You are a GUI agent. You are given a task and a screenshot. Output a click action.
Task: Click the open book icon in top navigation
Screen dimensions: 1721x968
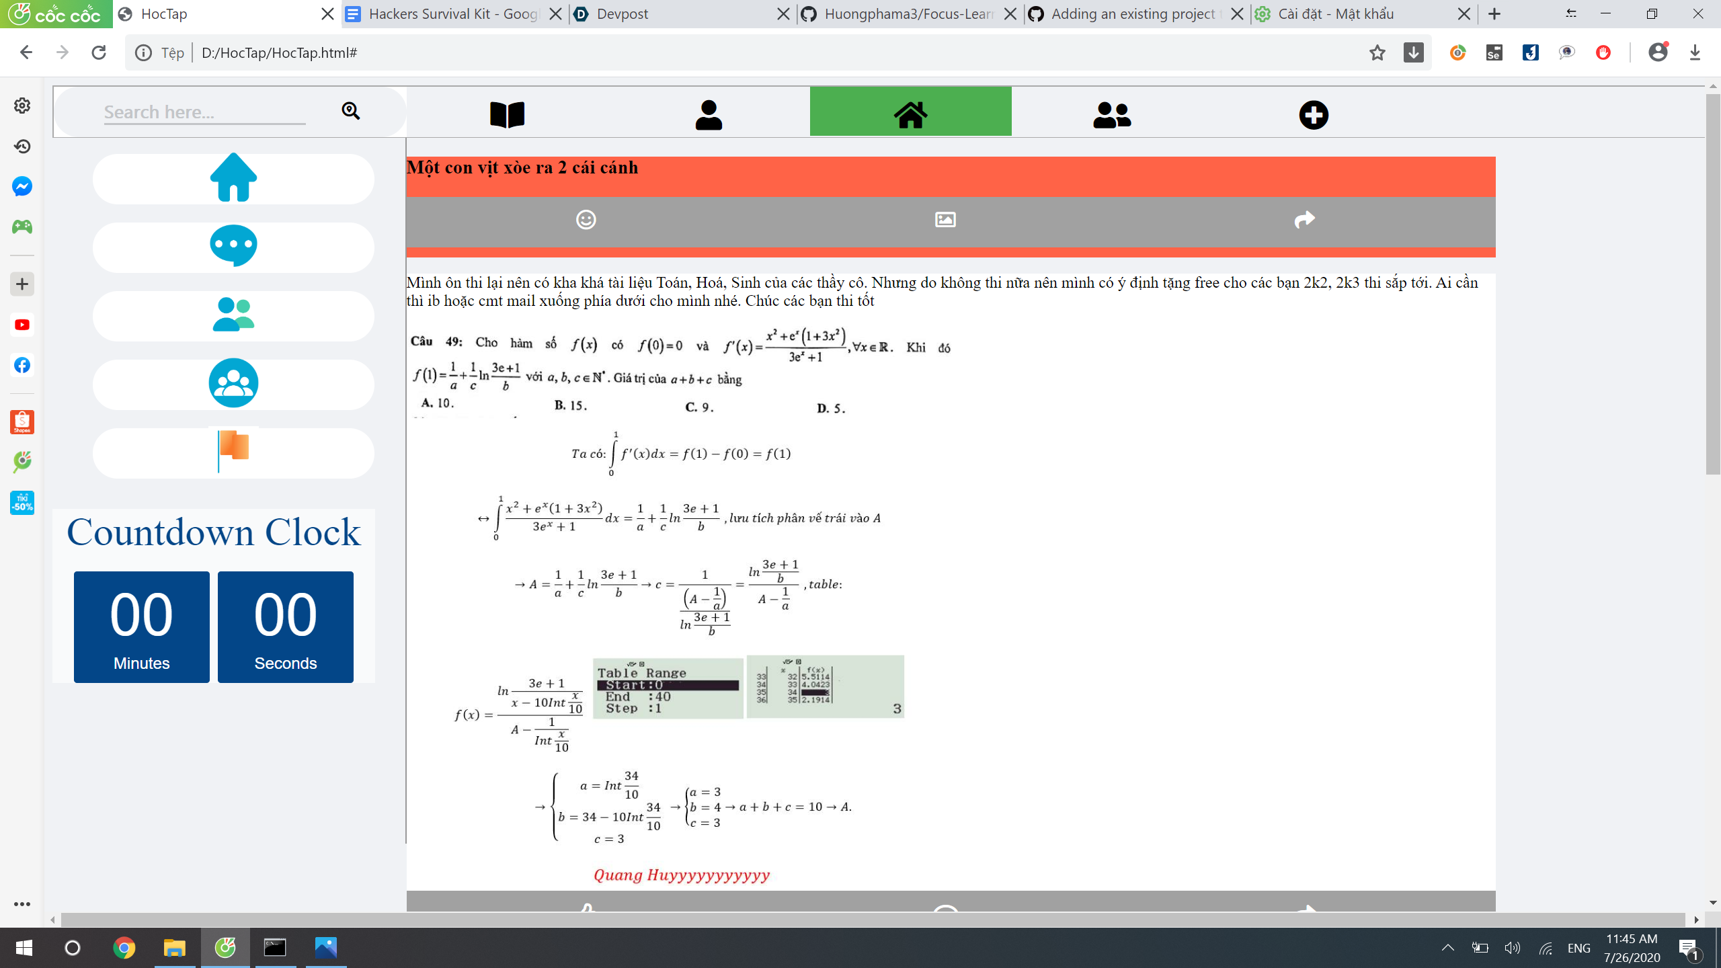tap(507, 114)
